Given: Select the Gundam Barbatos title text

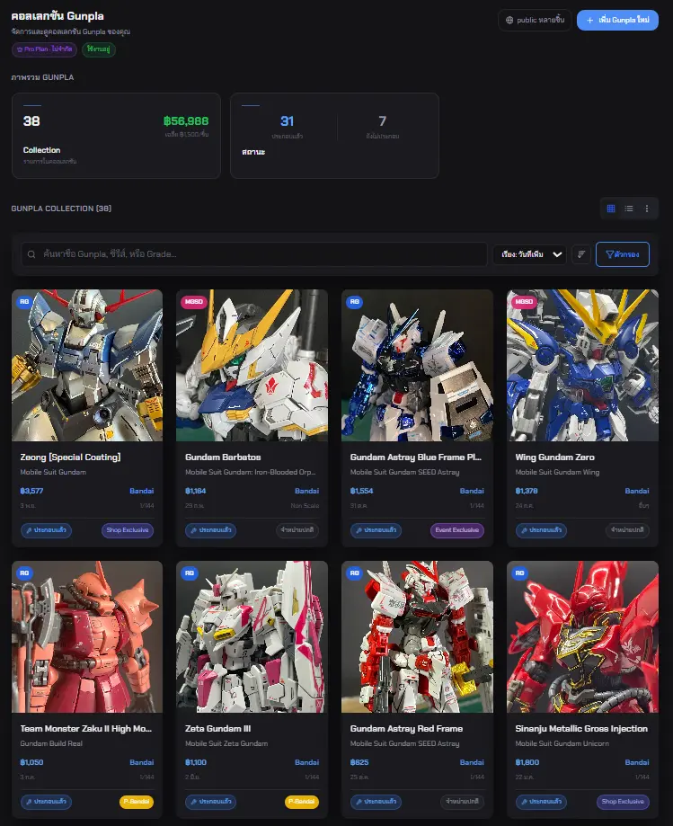Looking at the screenshot, I should tap(223, 457).
